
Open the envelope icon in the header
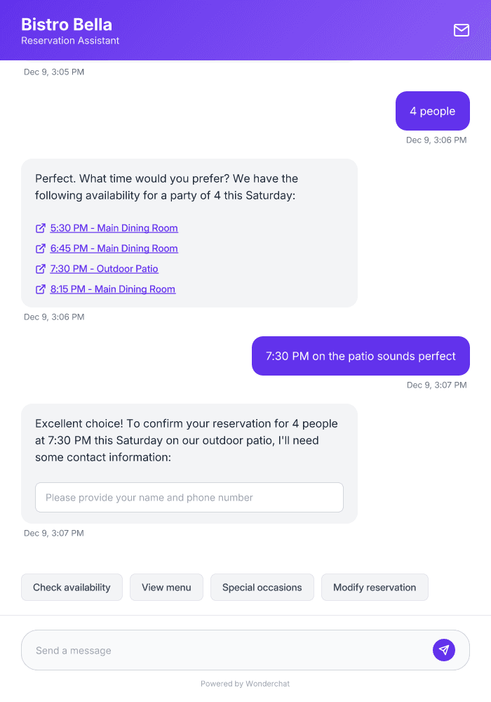[461, 30]
